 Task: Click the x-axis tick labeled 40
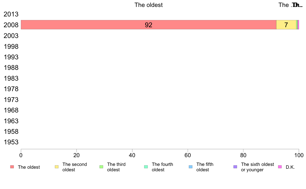pyautogui.click(x=132, y=155)
